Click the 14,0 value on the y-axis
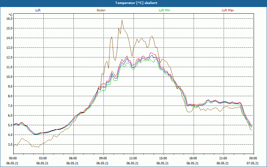 10,38
